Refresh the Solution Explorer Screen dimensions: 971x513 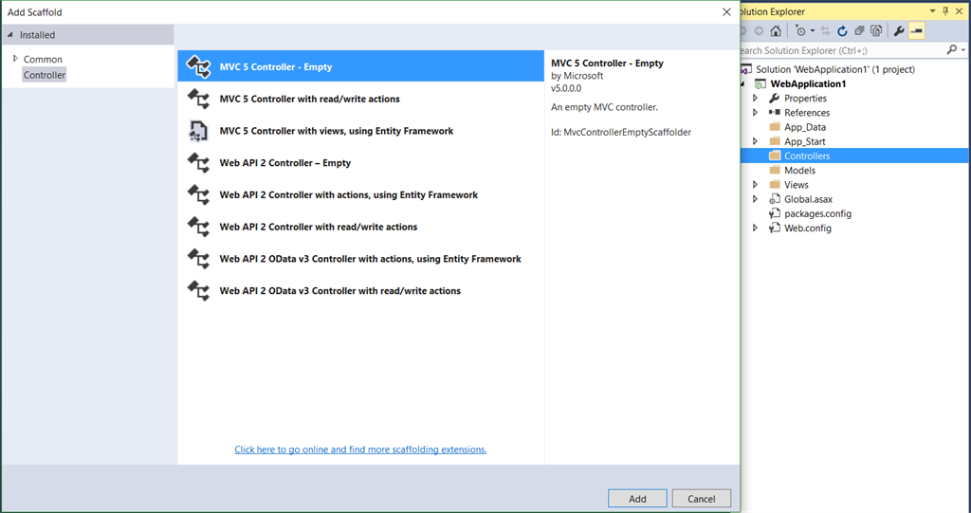tap(842, 31)
